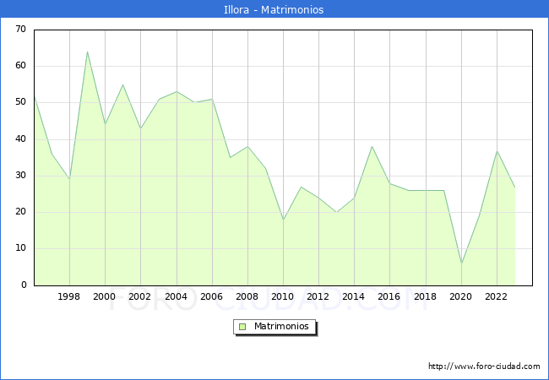The width and height of the screenshot is (549, 380).
Task: Select the 2018 x-axis label
Action: (x=426, y=296)
